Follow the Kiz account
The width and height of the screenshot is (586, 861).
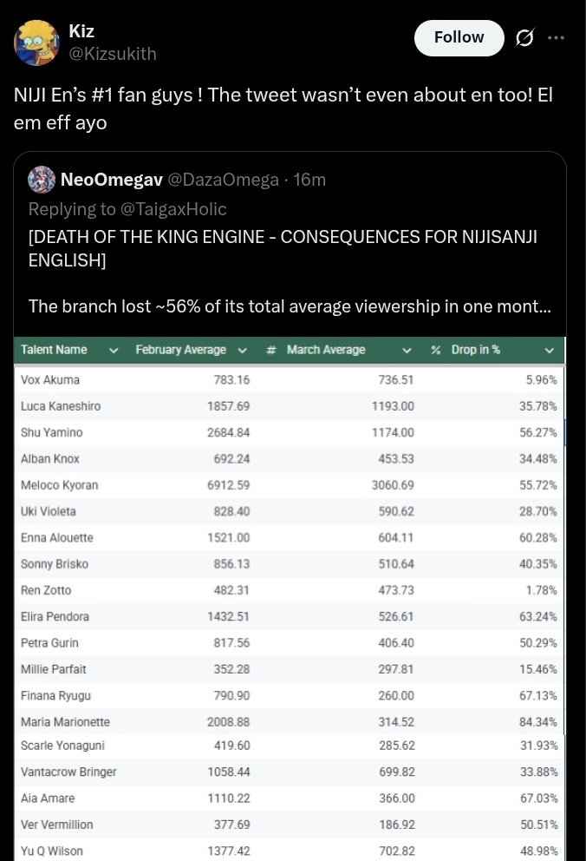pos(459,37)
